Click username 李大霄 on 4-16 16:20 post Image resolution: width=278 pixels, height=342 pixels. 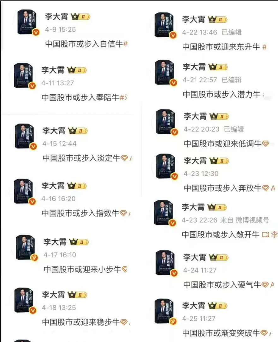point(53,186)
